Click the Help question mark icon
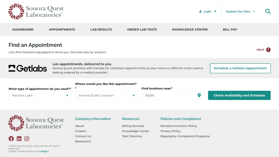 [x=268, y=50]
